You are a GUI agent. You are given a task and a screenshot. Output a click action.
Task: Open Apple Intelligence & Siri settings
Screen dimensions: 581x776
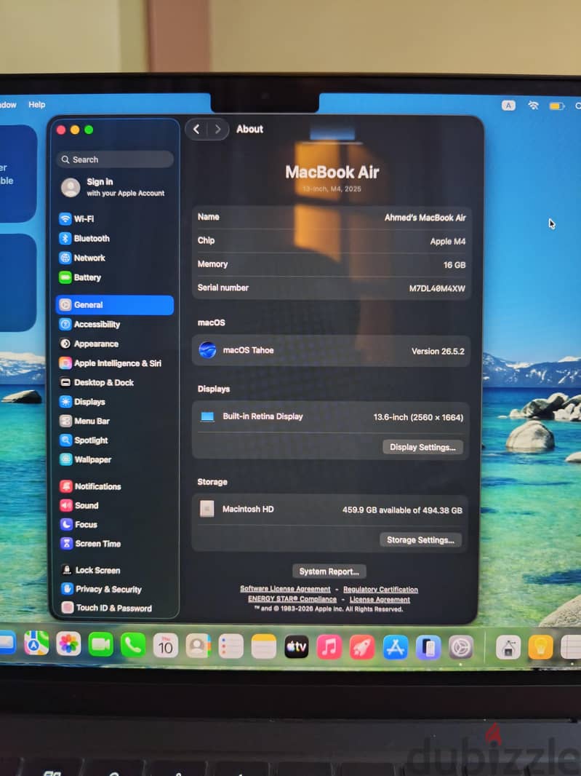(115, 363)
